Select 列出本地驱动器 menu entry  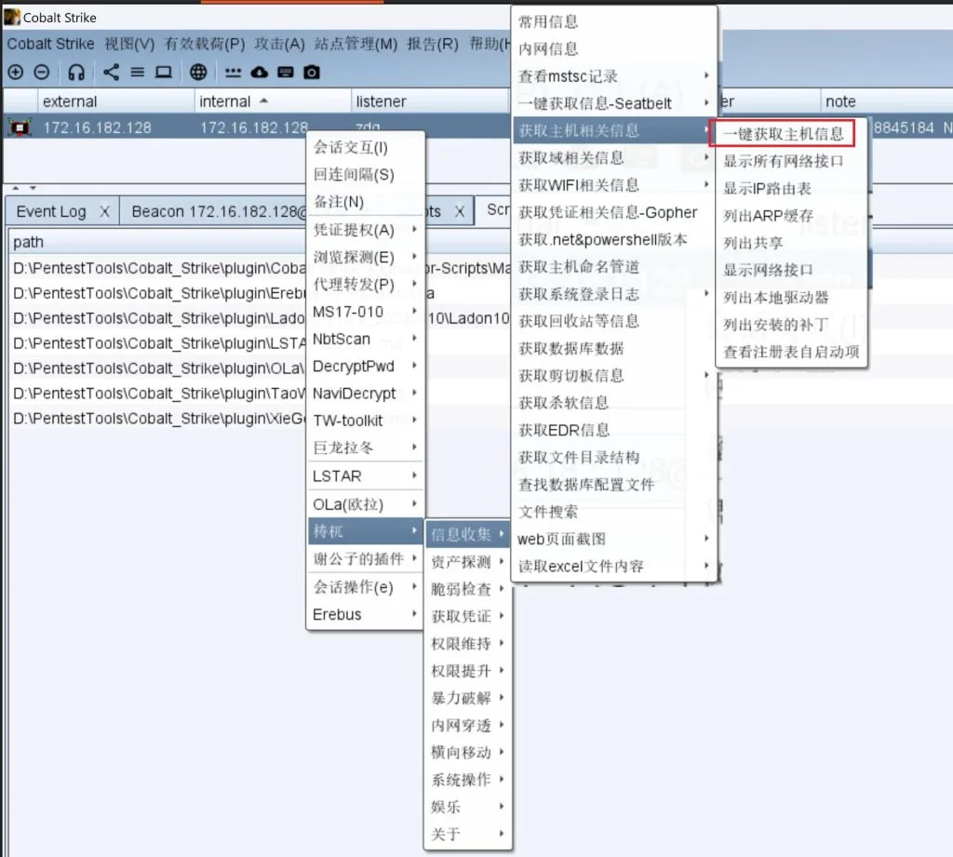pos(792,297)
